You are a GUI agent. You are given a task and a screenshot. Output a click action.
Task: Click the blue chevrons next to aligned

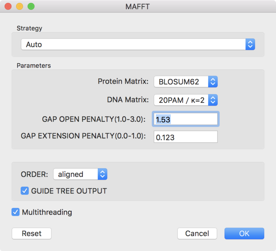point(102,174)
